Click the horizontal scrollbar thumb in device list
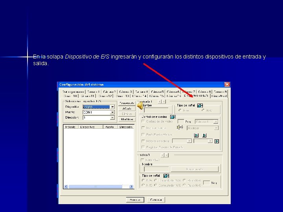283x212 pixels. 96,186
